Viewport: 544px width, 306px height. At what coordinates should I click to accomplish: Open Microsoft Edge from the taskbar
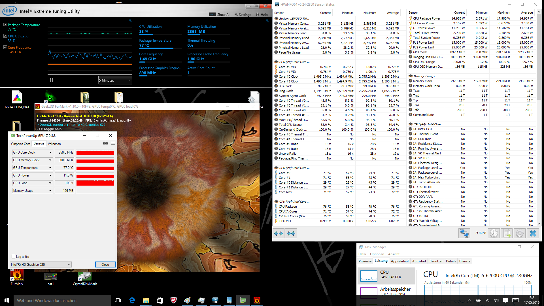[x=132, y=300]
